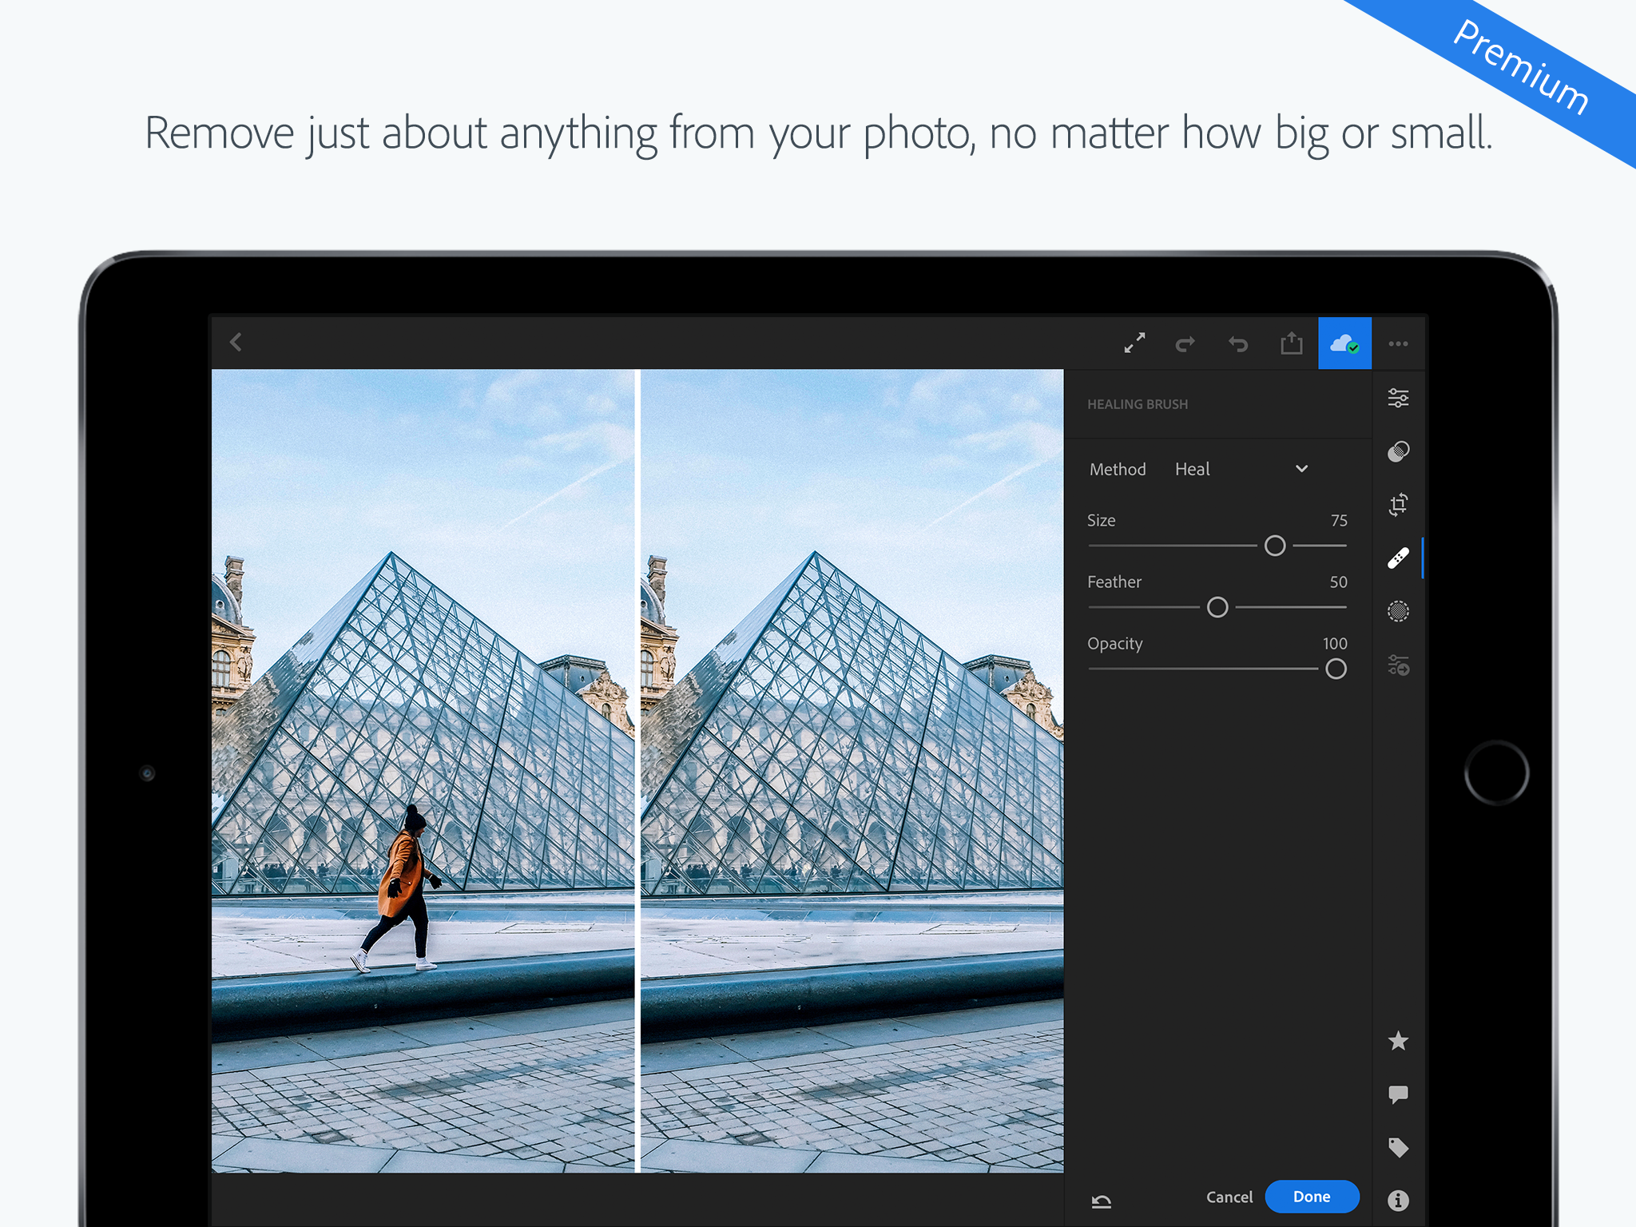
Task: Click the Size slider handle
Action: pyautogui.click(x=1275, y=546)
